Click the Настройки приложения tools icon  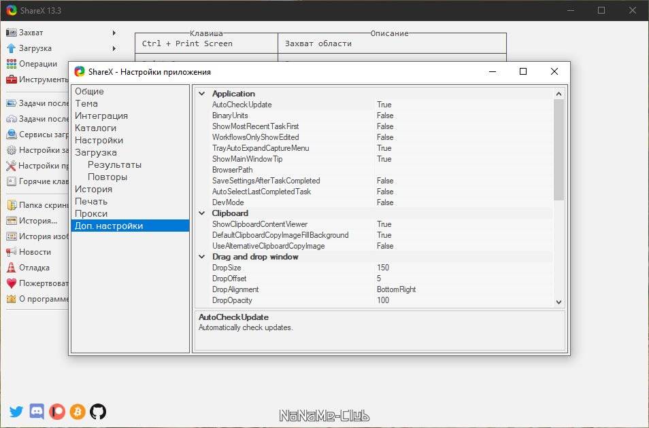point(11,166)
